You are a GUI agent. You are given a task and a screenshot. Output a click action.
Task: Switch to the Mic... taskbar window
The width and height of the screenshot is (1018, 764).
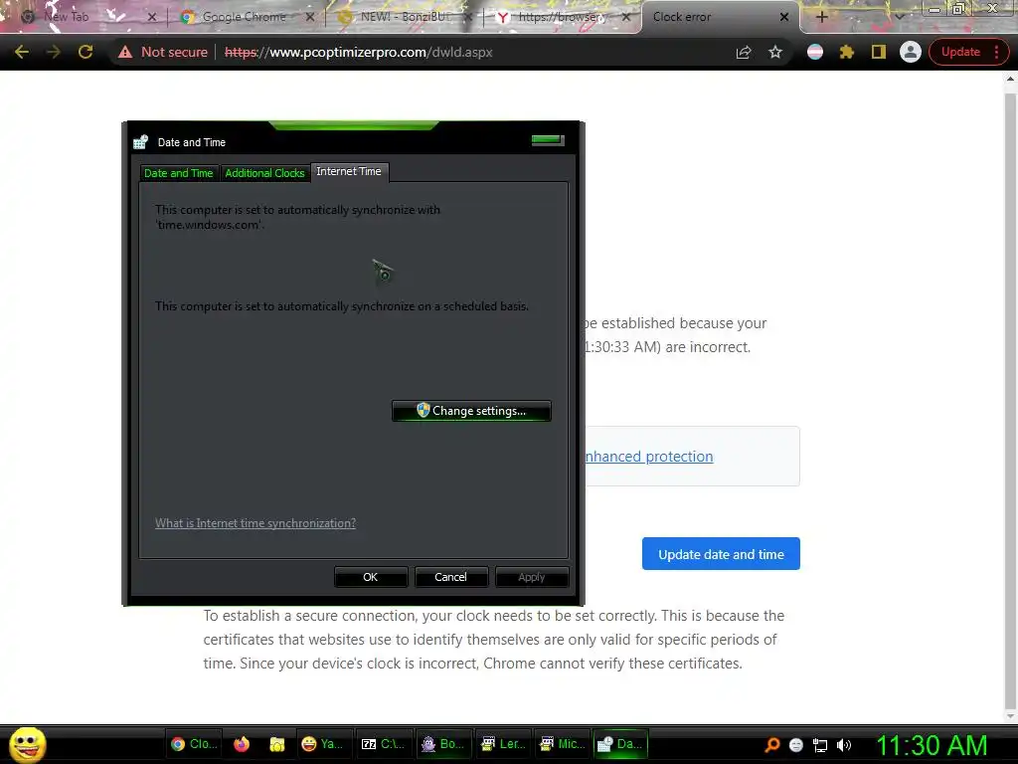(563, 744)
